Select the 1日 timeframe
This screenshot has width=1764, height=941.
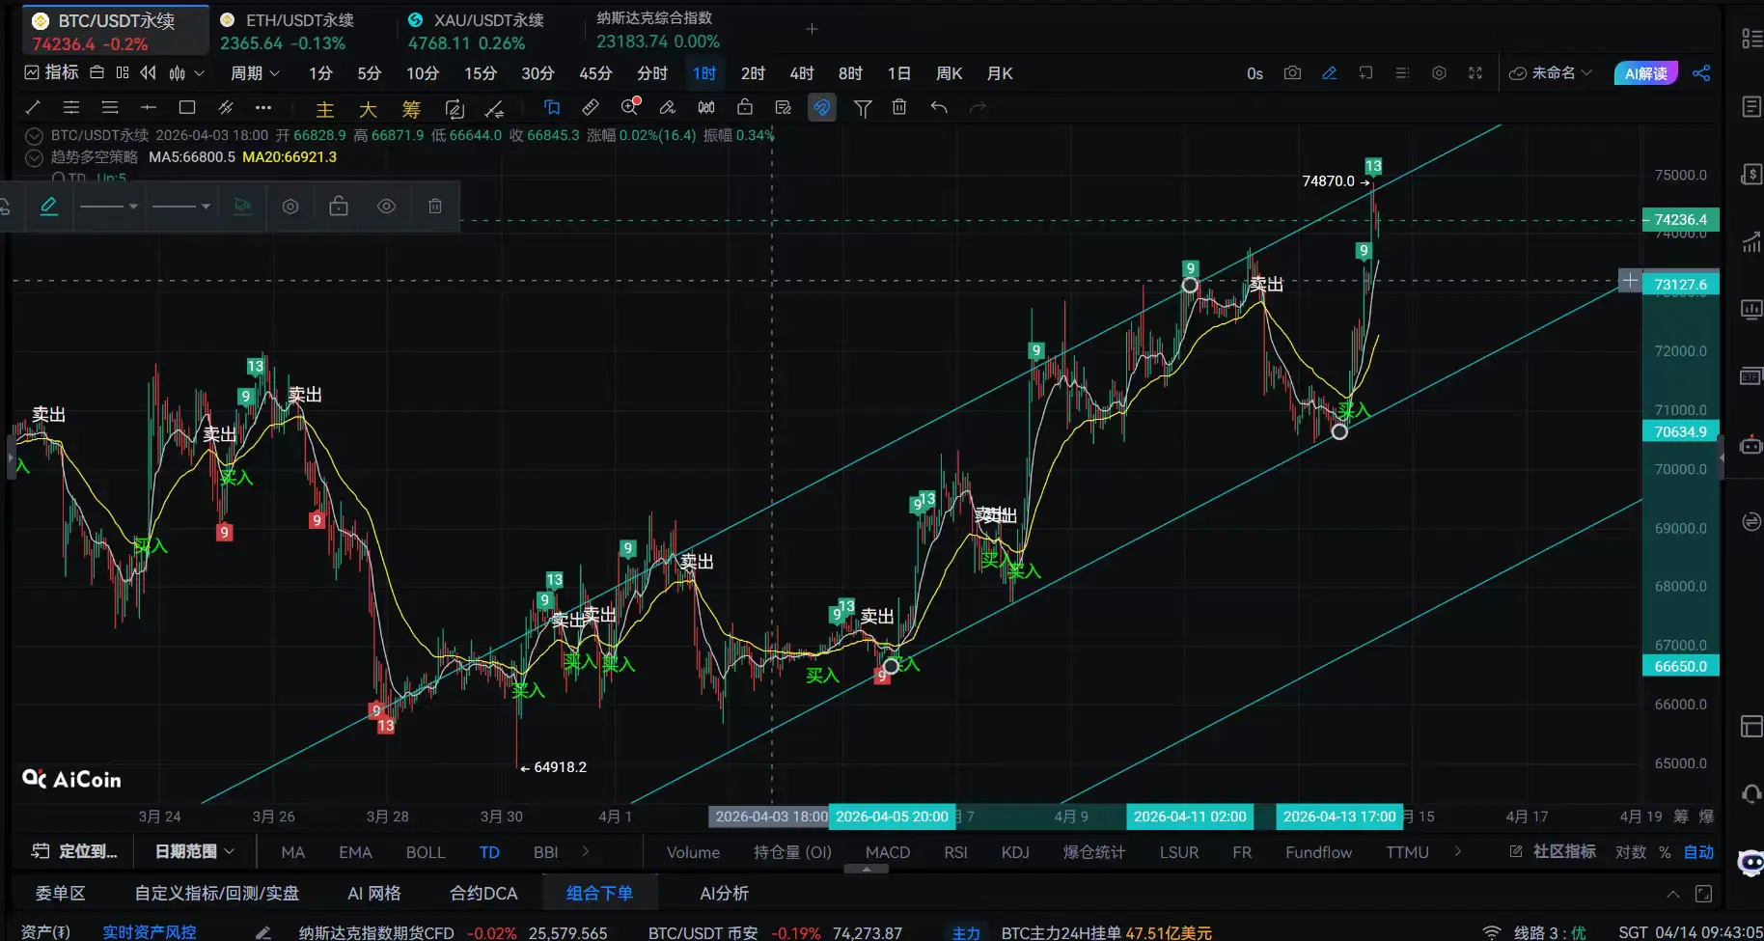899,73
